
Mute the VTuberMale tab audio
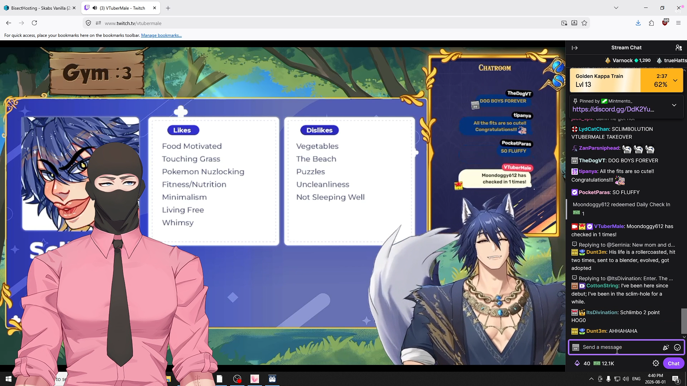click(x=95, y=8)
